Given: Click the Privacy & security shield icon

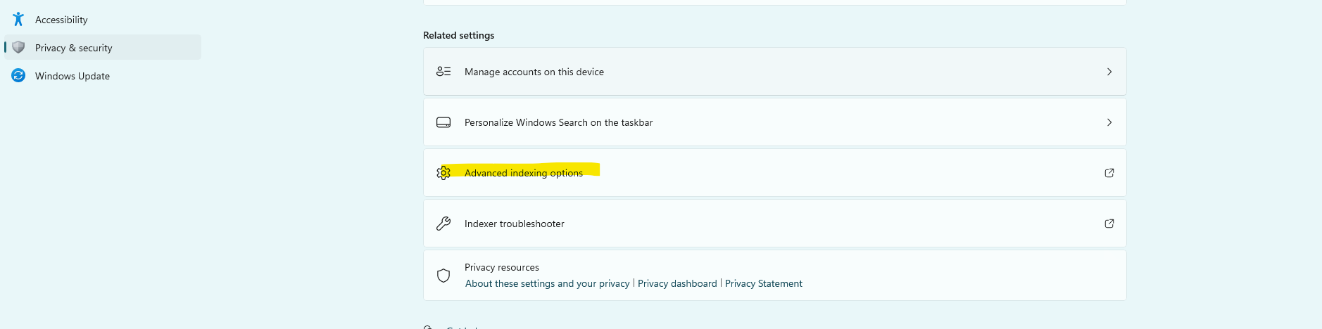Looking at the screenshot, I should point(18,47).
